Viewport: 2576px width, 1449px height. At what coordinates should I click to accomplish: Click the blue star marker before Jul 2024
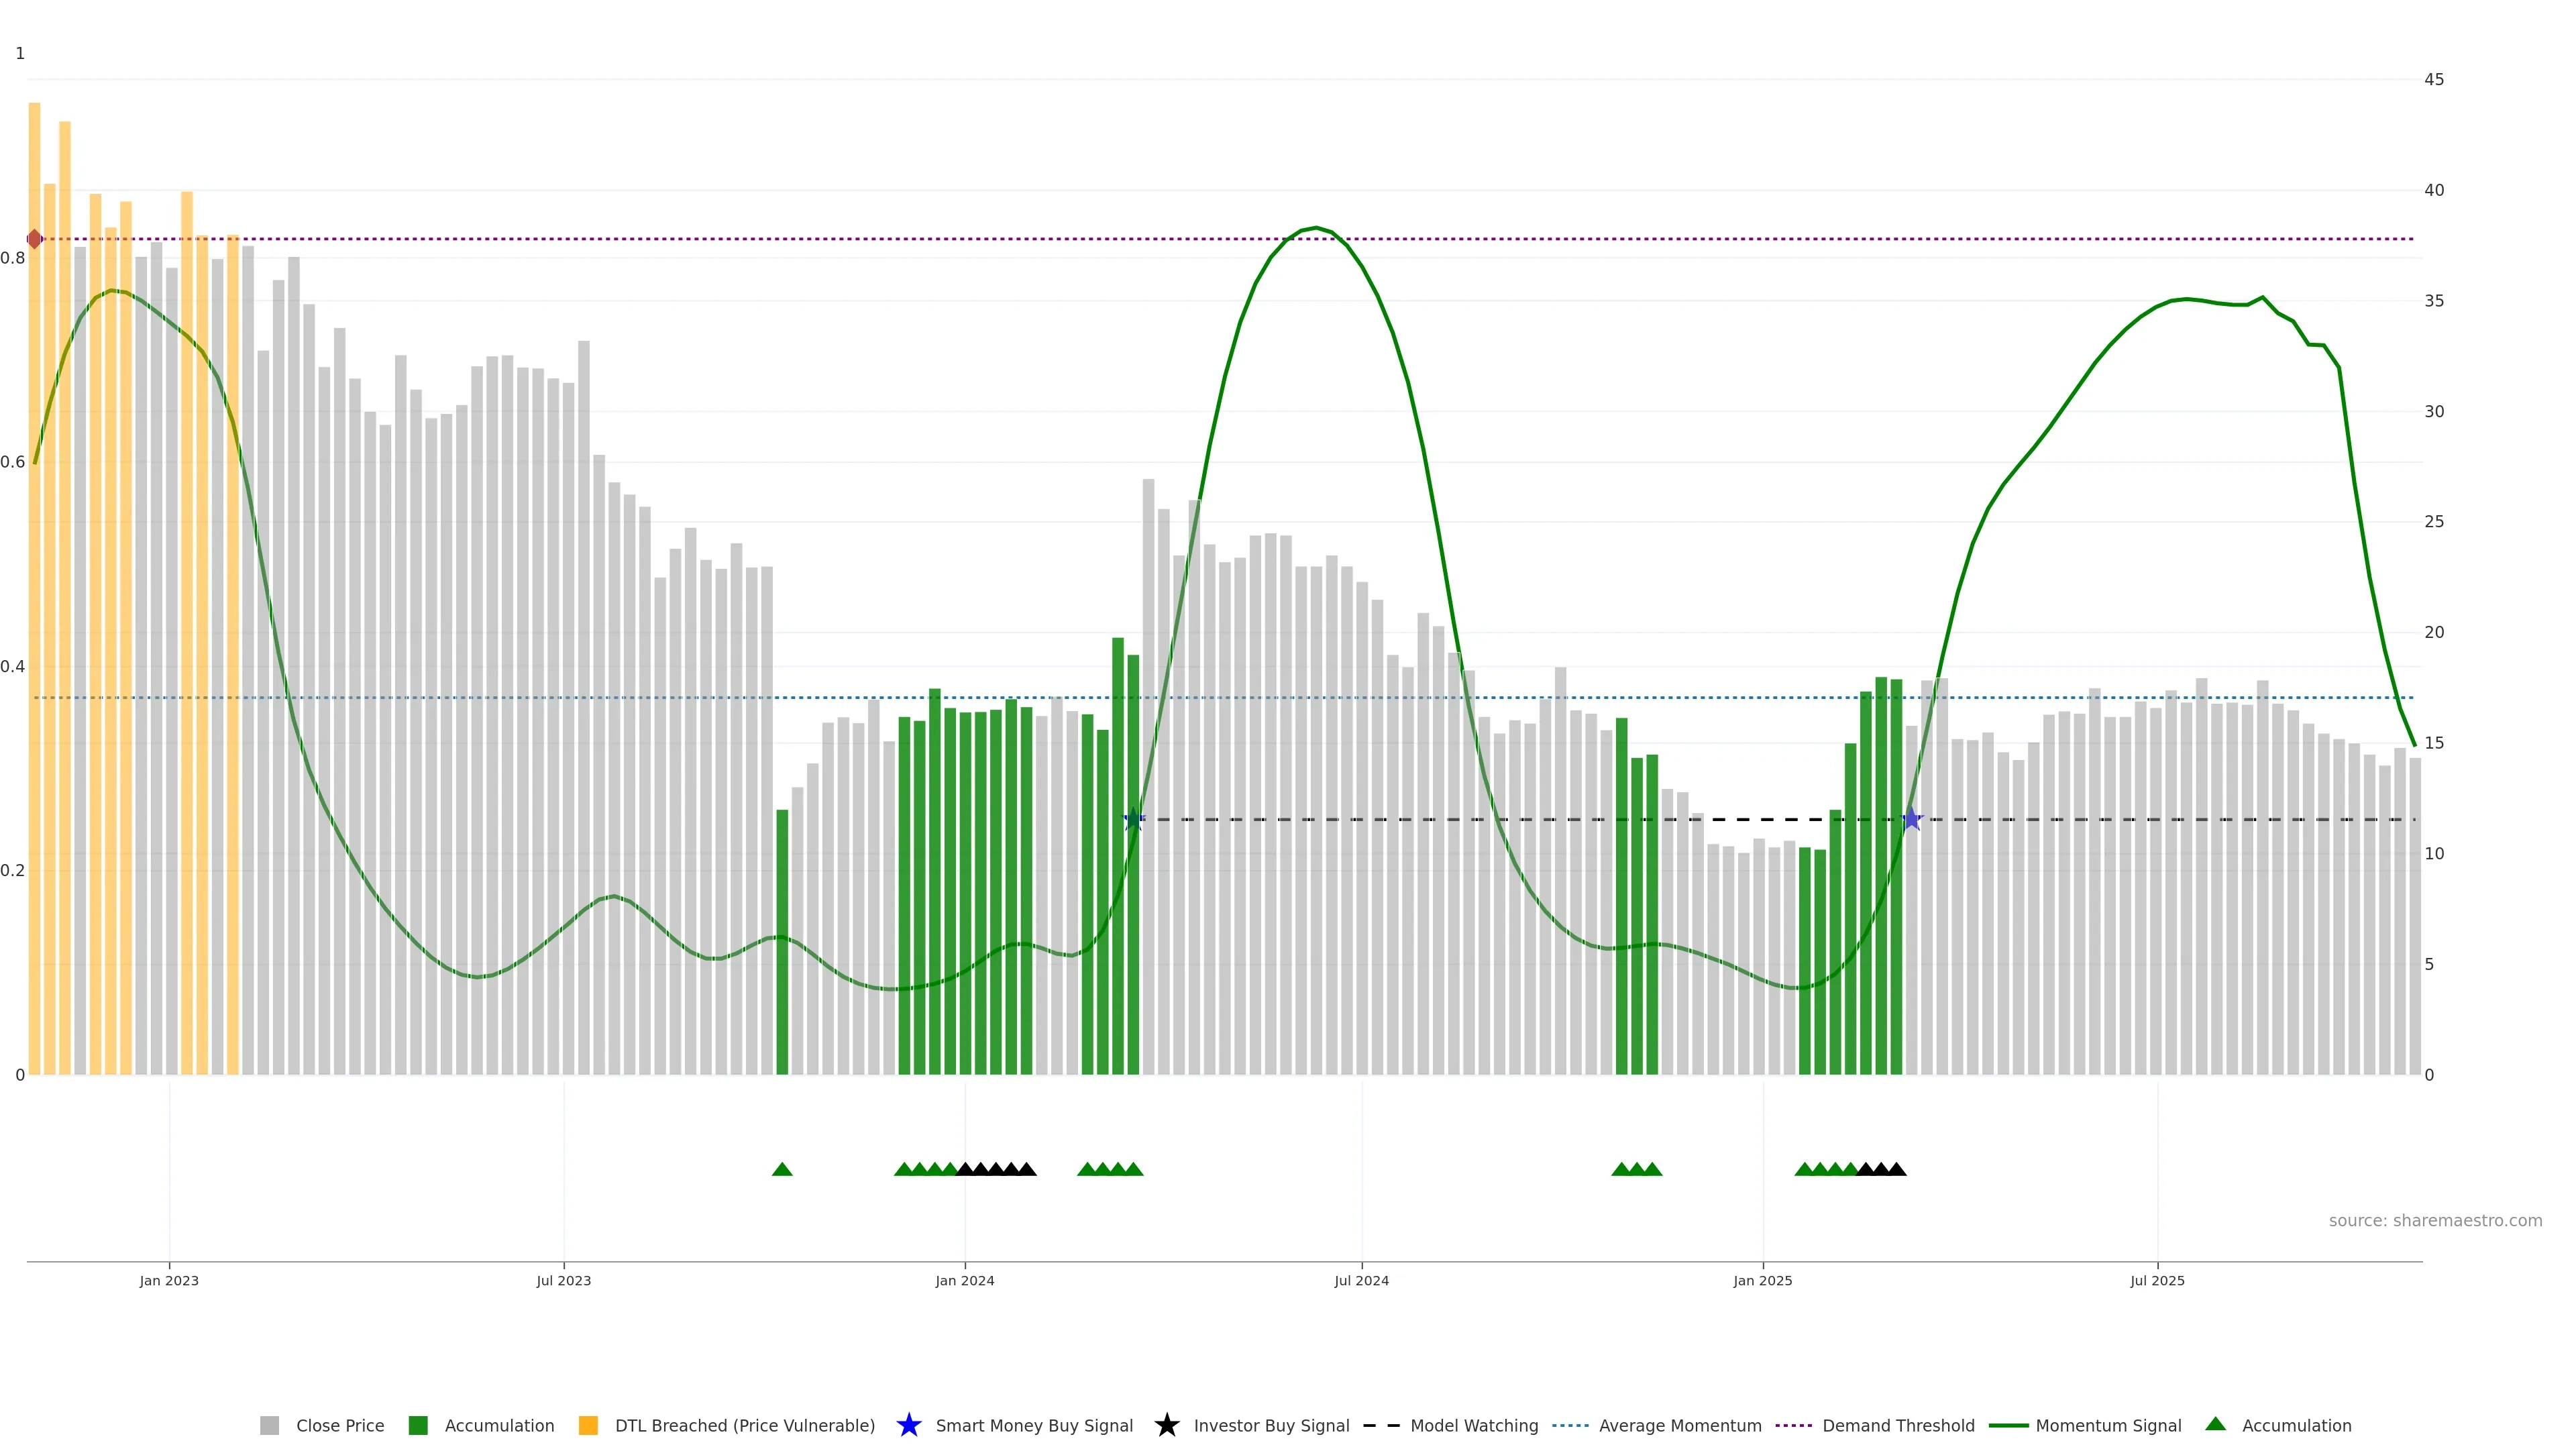tap(1133, 819)
